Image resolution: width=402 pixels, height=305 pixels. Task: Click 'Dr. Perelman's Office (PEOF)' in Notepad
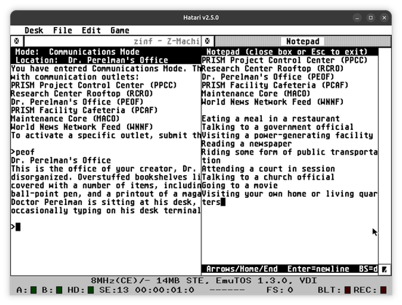click(x=268, y=77)
